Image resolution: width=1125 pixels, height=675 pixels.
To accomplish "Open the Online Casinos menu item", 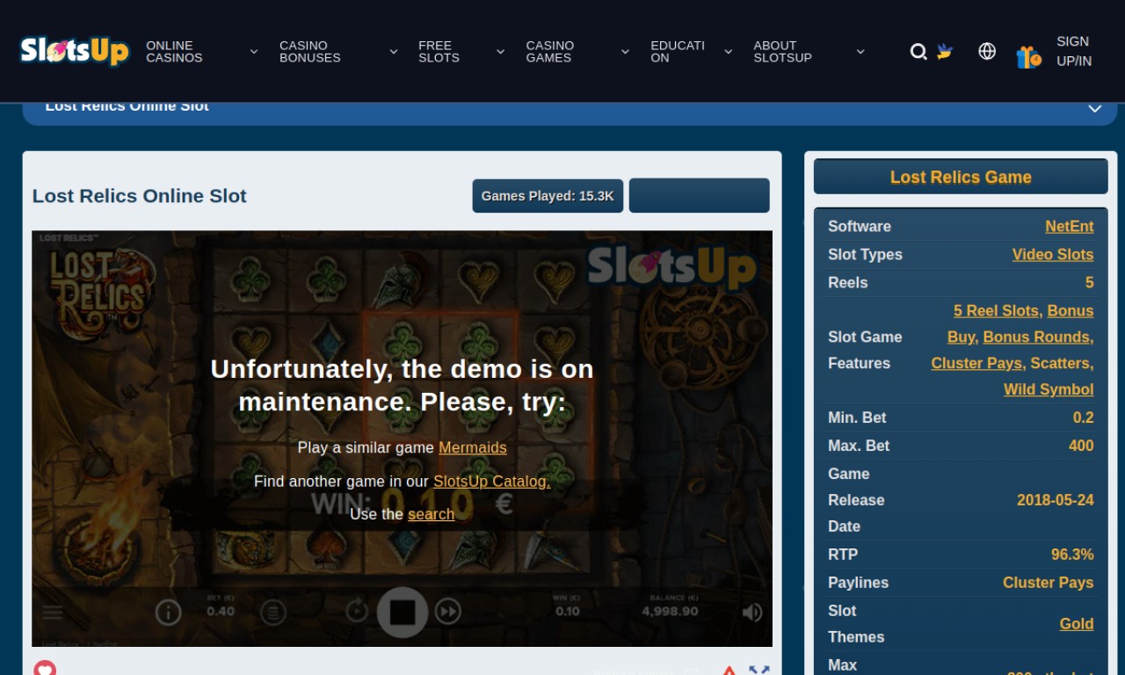I will tap(174, 52).
